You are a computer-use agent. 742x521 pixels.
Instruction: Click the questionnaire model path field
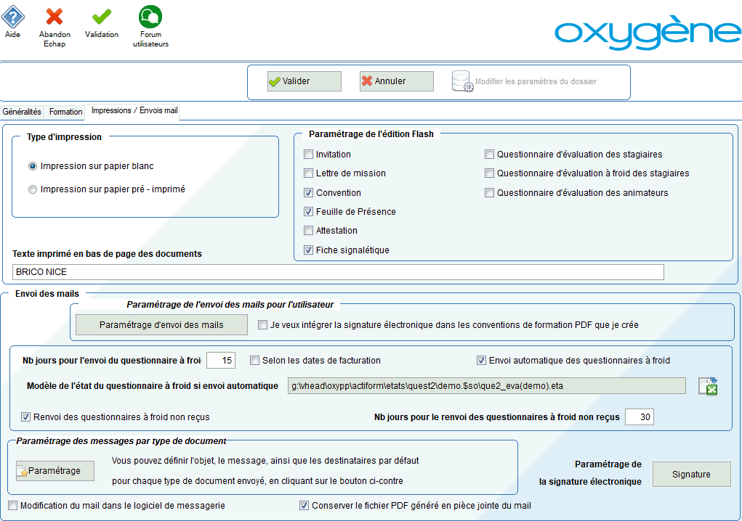pyautogui.click(x=486, y=386)
